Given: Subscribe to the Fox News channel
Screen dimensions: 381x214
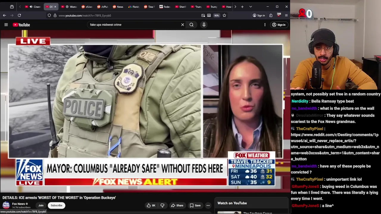Looking at the screenshot, I should point(56,205).
